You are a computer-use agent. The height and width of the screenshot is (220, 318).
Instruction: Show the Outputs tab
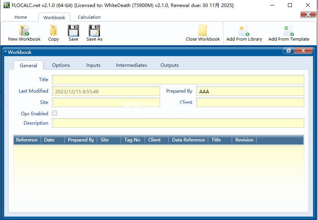[170, 65]
